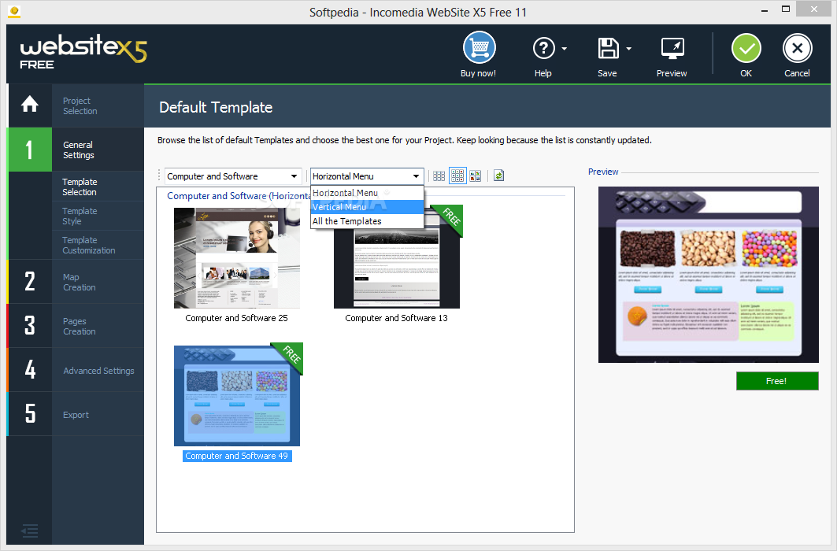Open the Help dropdown arrow
The width and height of the screenshot is (837, 551).
(x=565, y=49)
